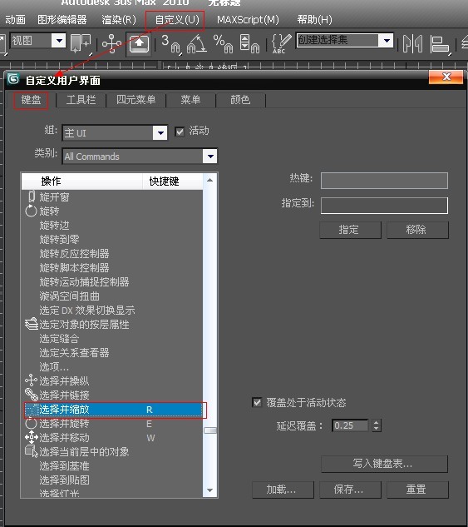Toggle keyboard shortcut override icon

tap(139, 43)
